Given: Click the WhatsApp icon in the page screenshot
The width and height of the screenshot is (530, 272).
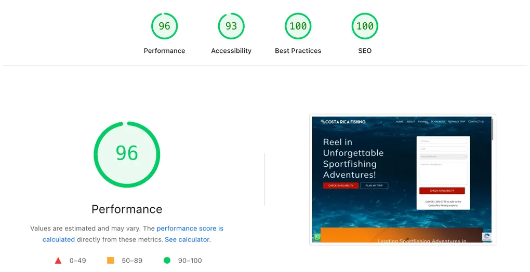Looking at the screenshot, I should (317, 237).
